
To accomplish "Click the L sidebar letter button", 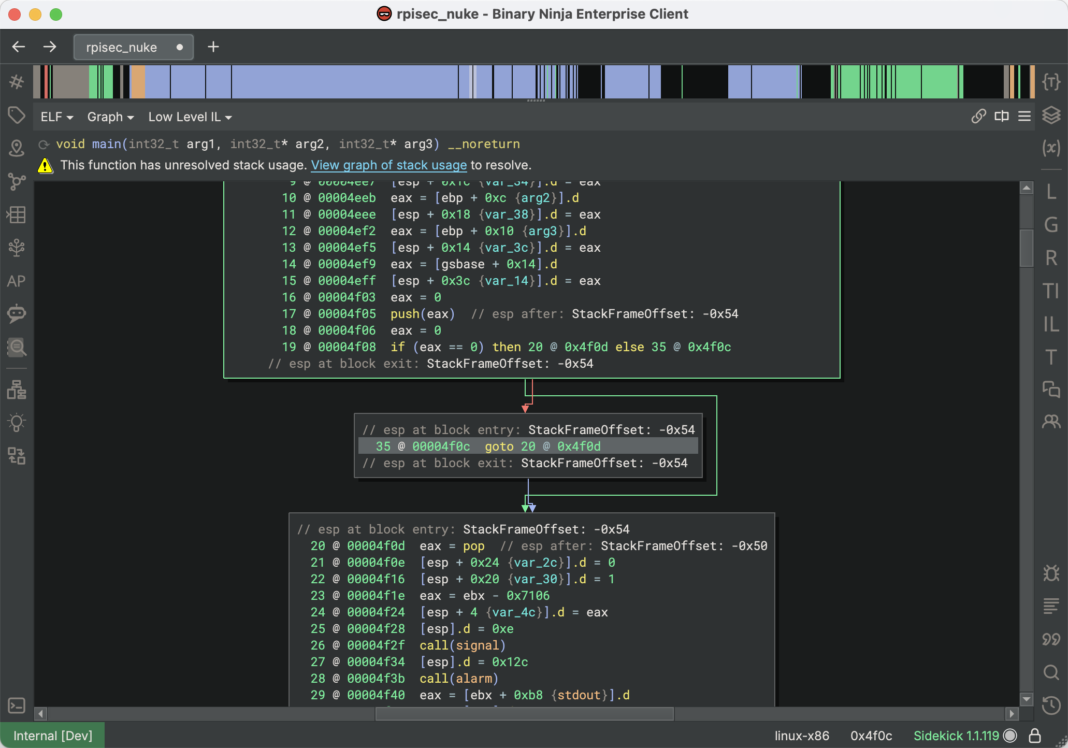I will [1051, 192].
